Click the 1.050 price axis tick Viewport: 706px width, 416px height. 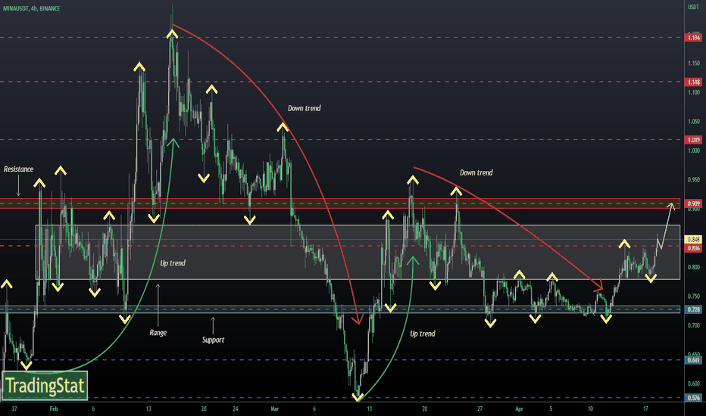point(694,122)
